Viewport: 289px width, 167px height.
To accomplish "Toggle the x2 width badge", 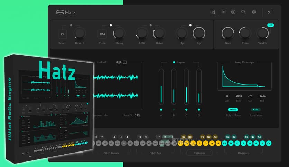I will (x=270, y=25).
